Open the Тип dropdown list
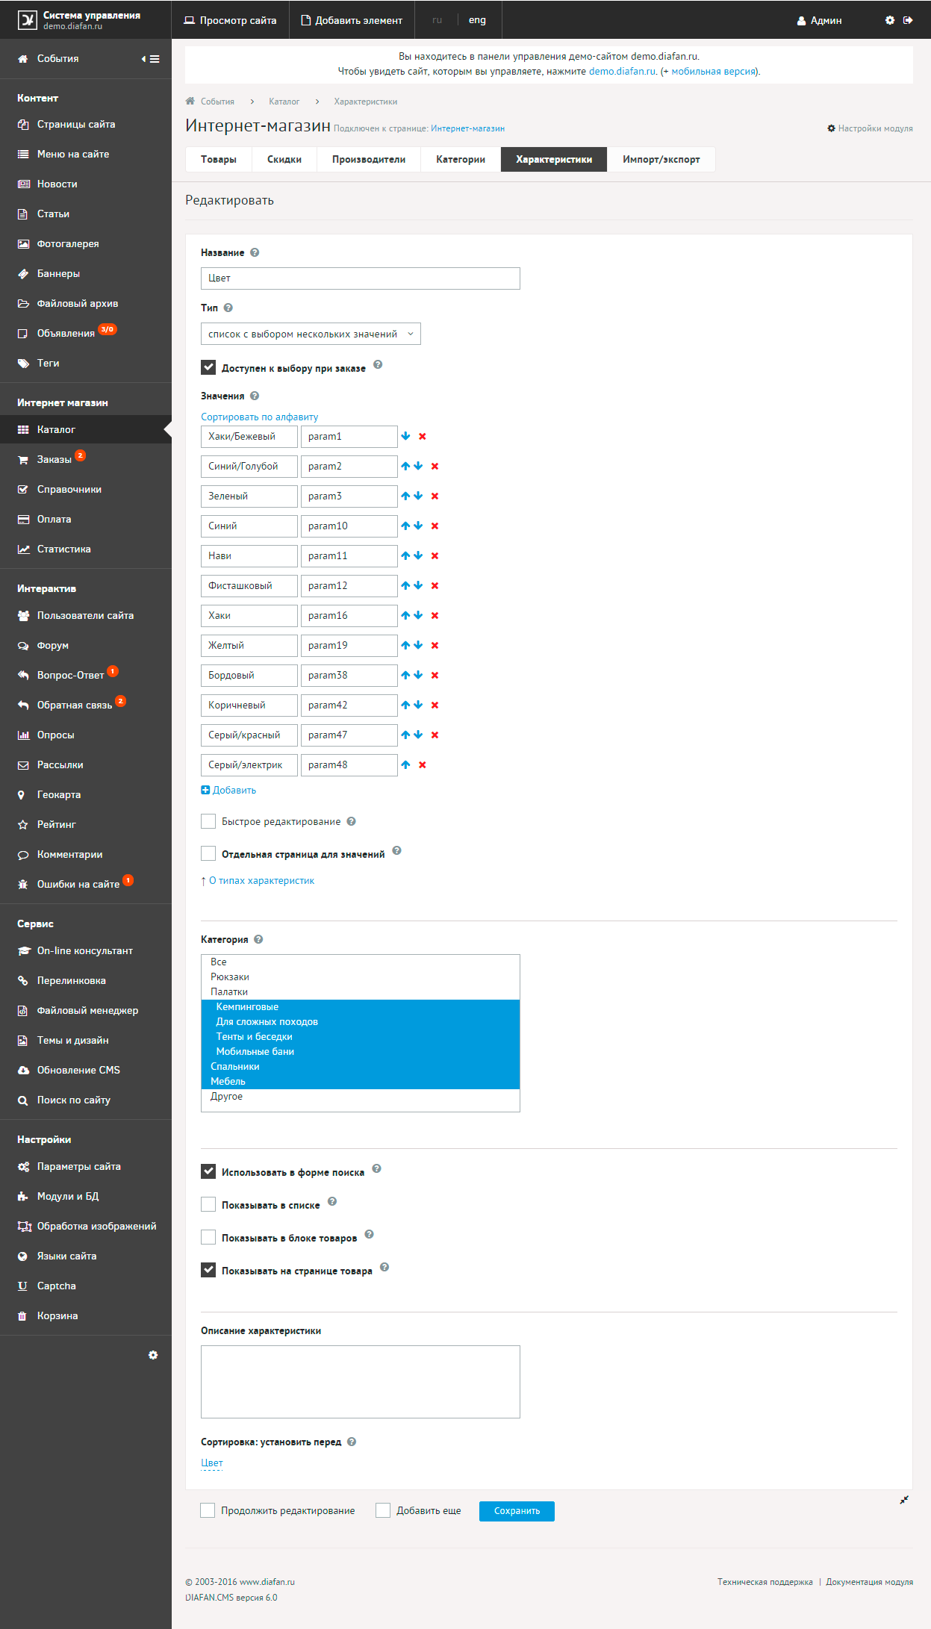Image resolution: width=931 pixels, height=1629 pixels. [x=311, y=334]
